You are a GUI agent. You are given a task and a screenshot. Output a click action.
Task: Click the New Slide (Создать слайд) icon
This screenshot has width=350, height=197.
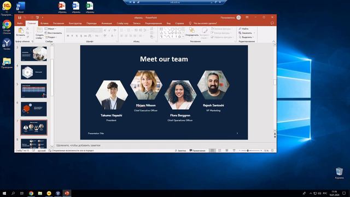39,30
